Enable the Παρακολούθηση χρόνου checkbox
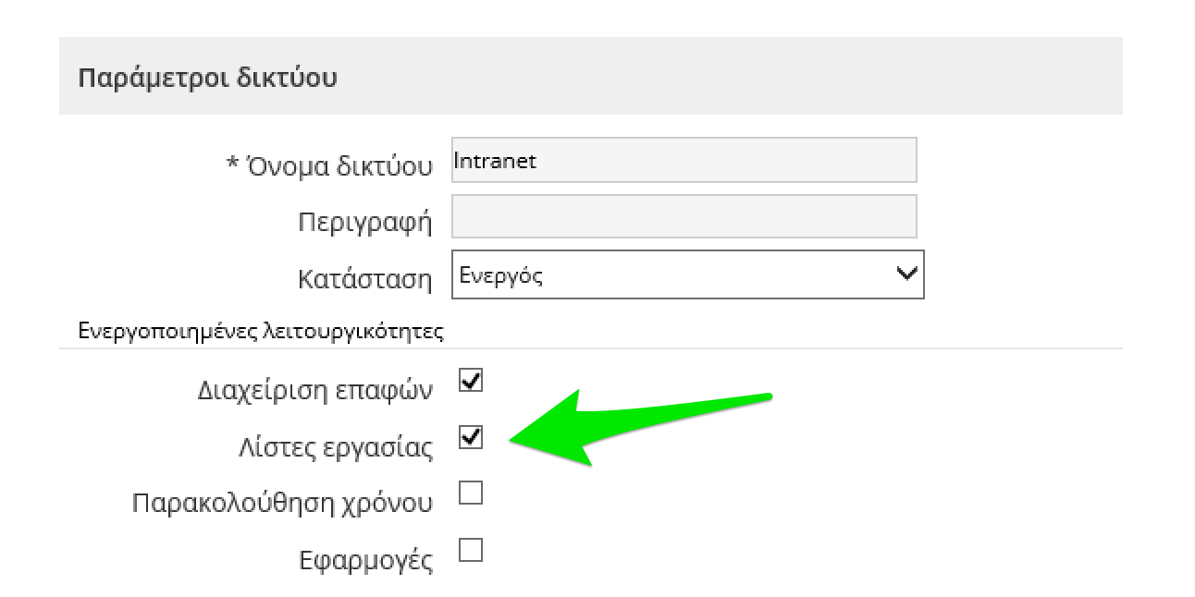This screenshot has height=597, width=1195. tap(471, 493)
